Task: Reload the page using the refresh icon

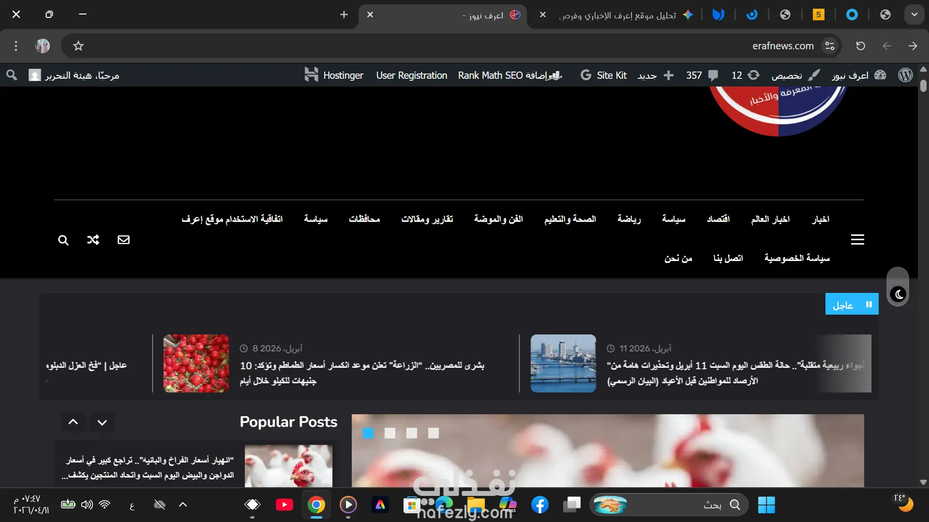Action: point(860,46)
